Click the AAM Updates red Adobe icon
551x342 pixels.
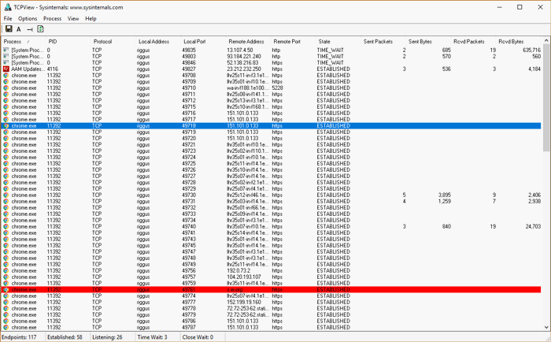(6, 69)
